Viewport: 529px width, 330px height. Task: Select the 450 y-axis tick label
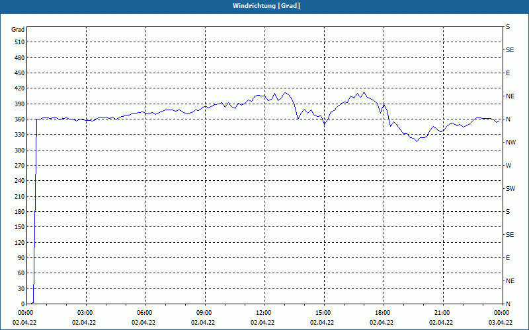pos(20,73)
